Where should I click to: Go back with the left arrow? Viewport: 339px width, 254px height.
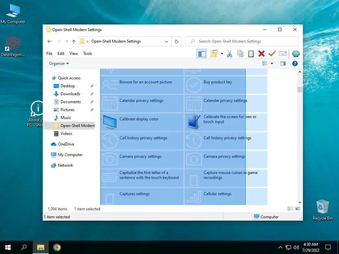pos(49,41)
